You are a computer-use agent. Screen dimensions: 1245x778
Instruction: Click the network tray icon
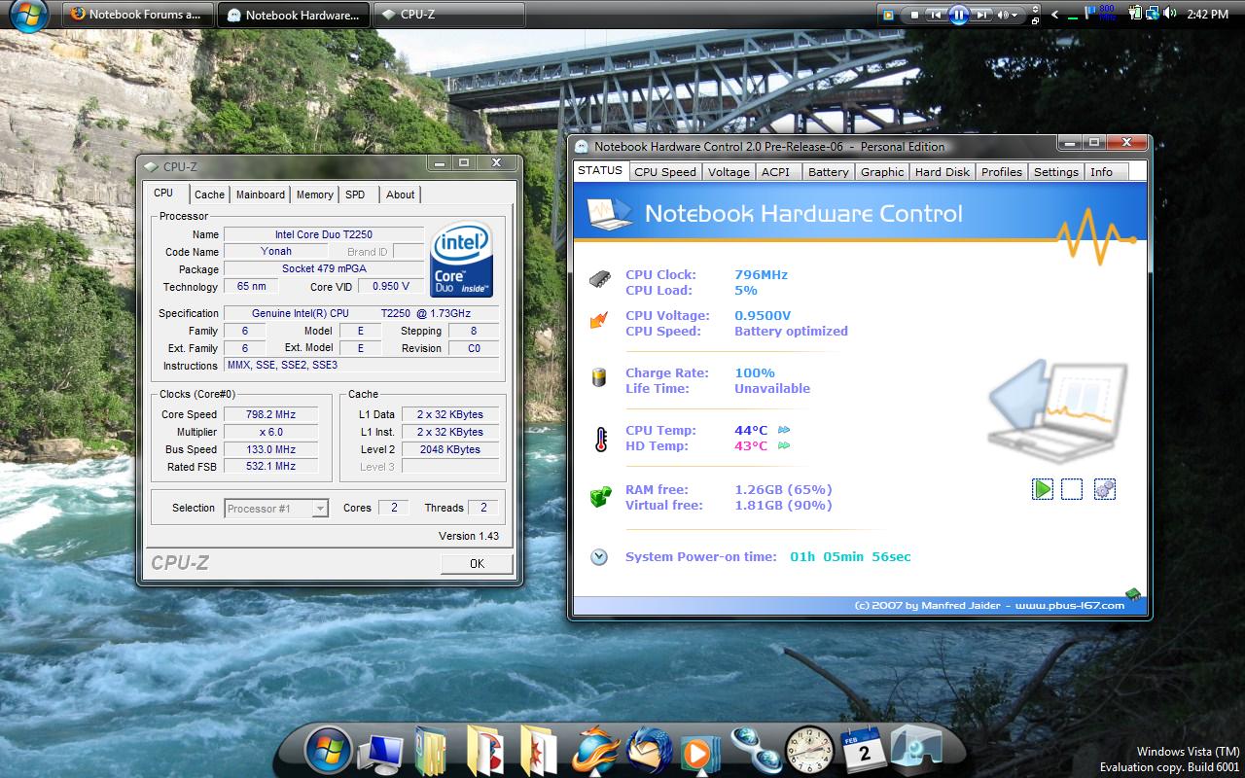[x=1152, y=14]
